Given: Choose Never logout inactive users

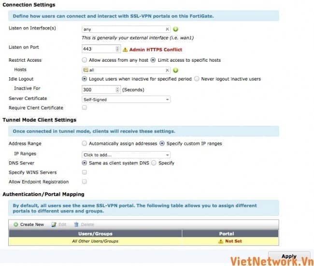Looking at the screenshot, I should (197, 79).
